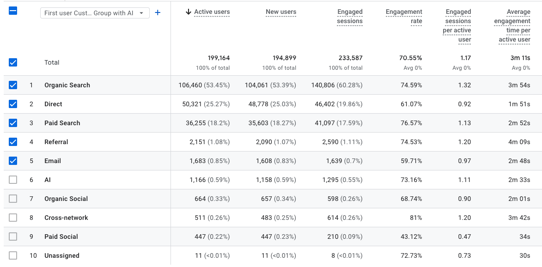
Task: Uncheck the Organic Search row checkbox
Action: [x=13, y=85]
